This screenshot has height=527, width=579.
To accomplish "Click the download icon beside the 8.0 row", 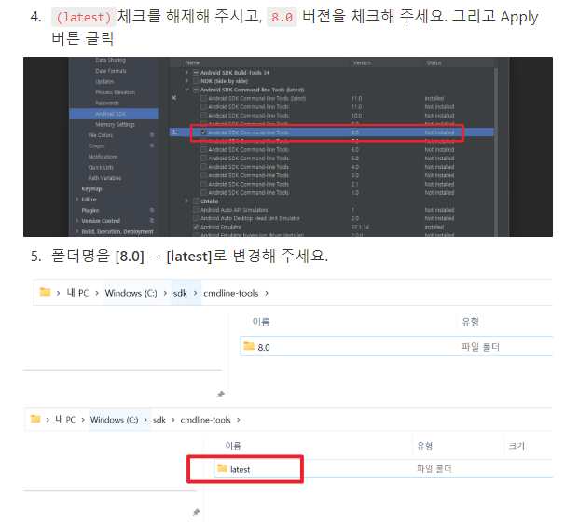I will (x=174, y=132).
